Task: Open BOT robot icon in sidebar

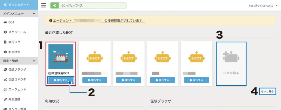Action: (x=5, y=22)
